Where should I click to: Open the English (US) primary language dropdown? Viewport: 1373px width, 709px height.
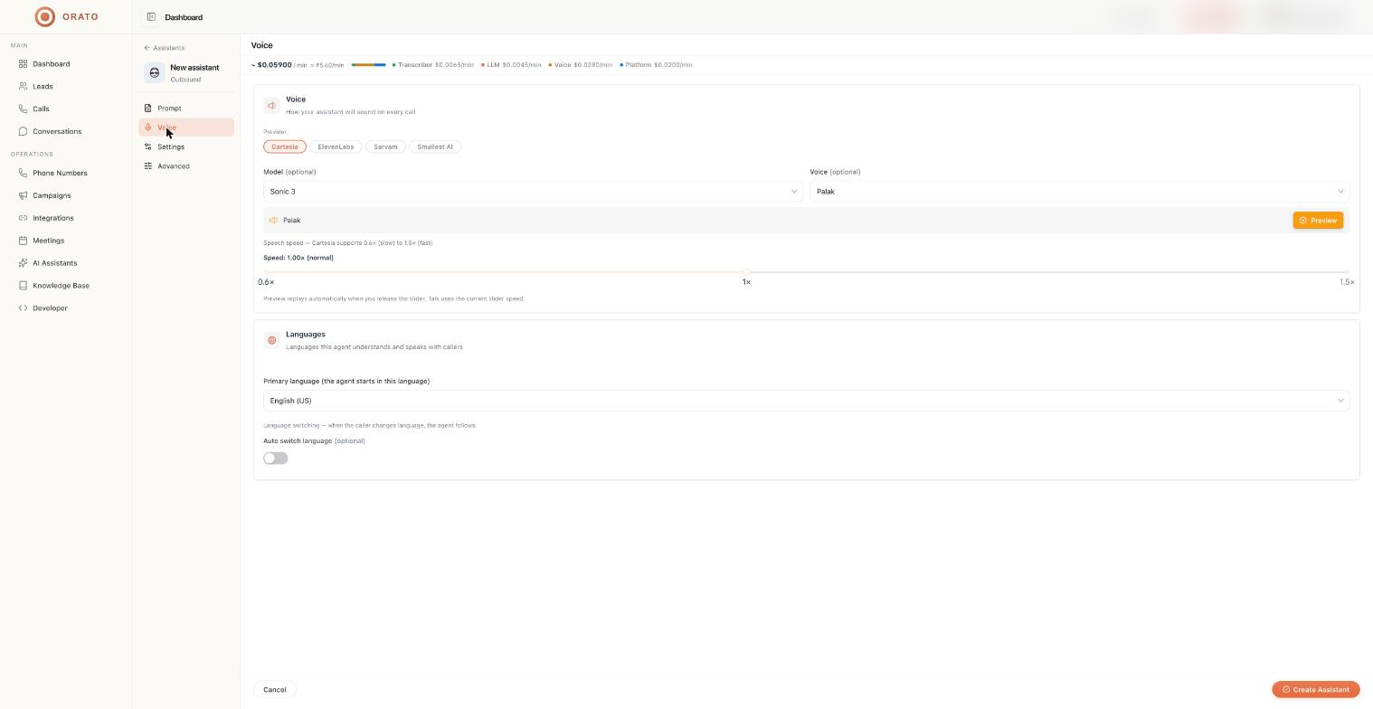pyautogui.click(x=806, y=401)
